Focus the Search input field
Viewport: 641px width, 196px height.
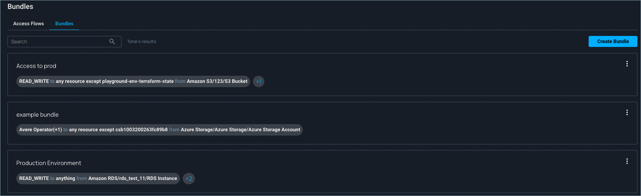pos(64,42)
